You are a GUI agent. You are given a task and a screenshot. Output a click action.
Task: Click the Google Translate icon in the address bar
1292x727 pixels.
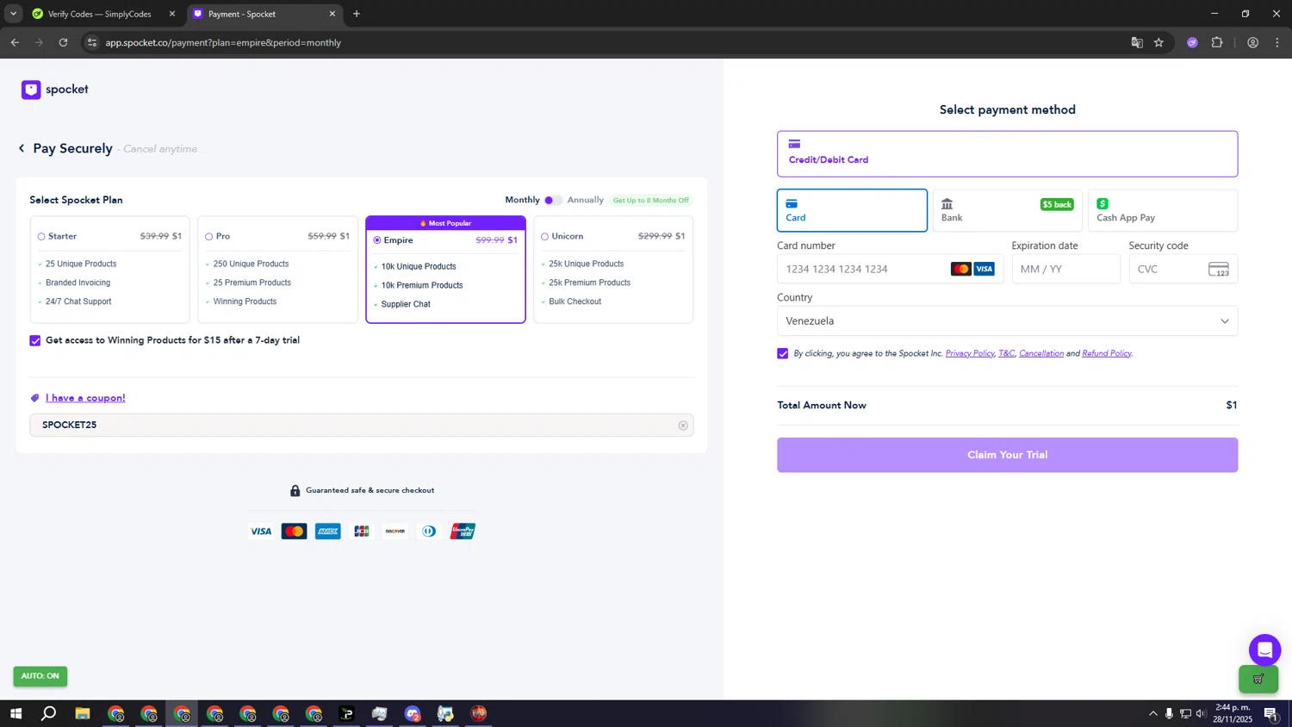click(1137, 42)
